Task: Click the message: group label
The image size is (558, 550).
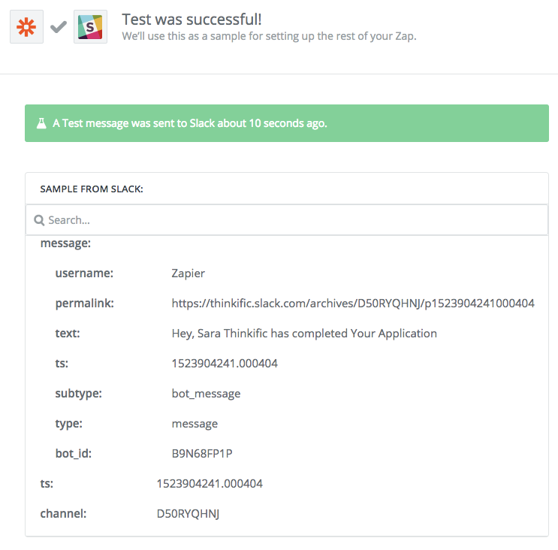Action: [x=65, y=243]
